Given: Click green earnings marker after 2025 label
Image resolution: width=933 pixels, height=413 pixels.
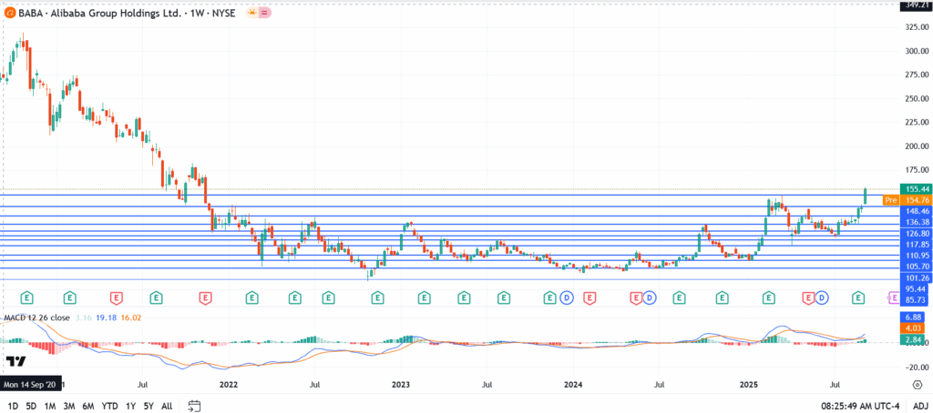Looking at the screenshot, I should click(x=769, y=296).
